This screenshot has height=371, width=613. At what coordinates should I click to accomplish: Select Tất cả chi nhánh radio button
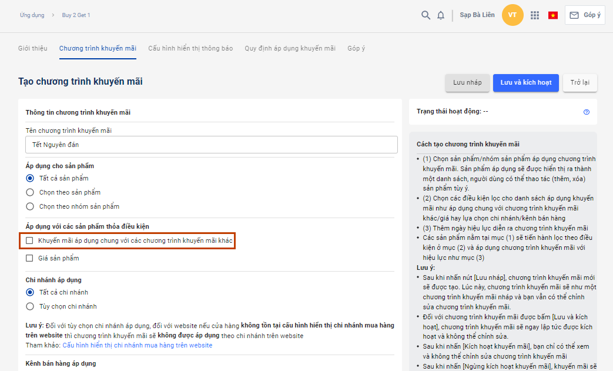30,292
